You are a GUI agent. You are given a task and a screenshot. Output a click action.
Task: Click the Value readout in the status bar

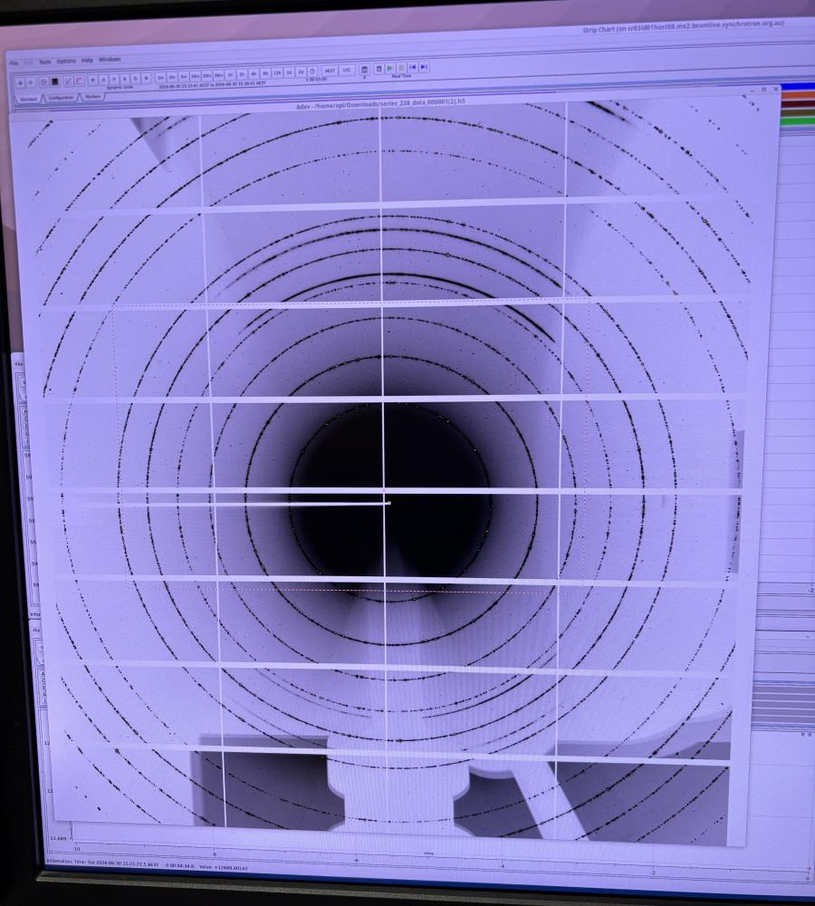pos(224,867)
